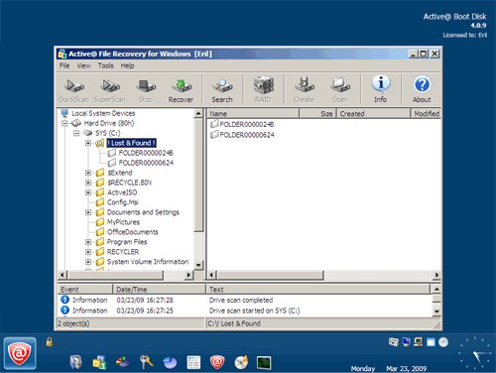Screen dimensions: 496x373
Task: Collapse the Hard Drive (80h) node
Action: 64,123
